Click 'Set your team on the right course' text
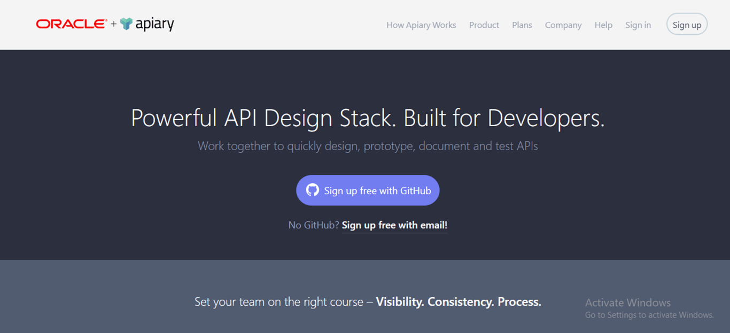This screenshot has width=730, height=333. 279,301
